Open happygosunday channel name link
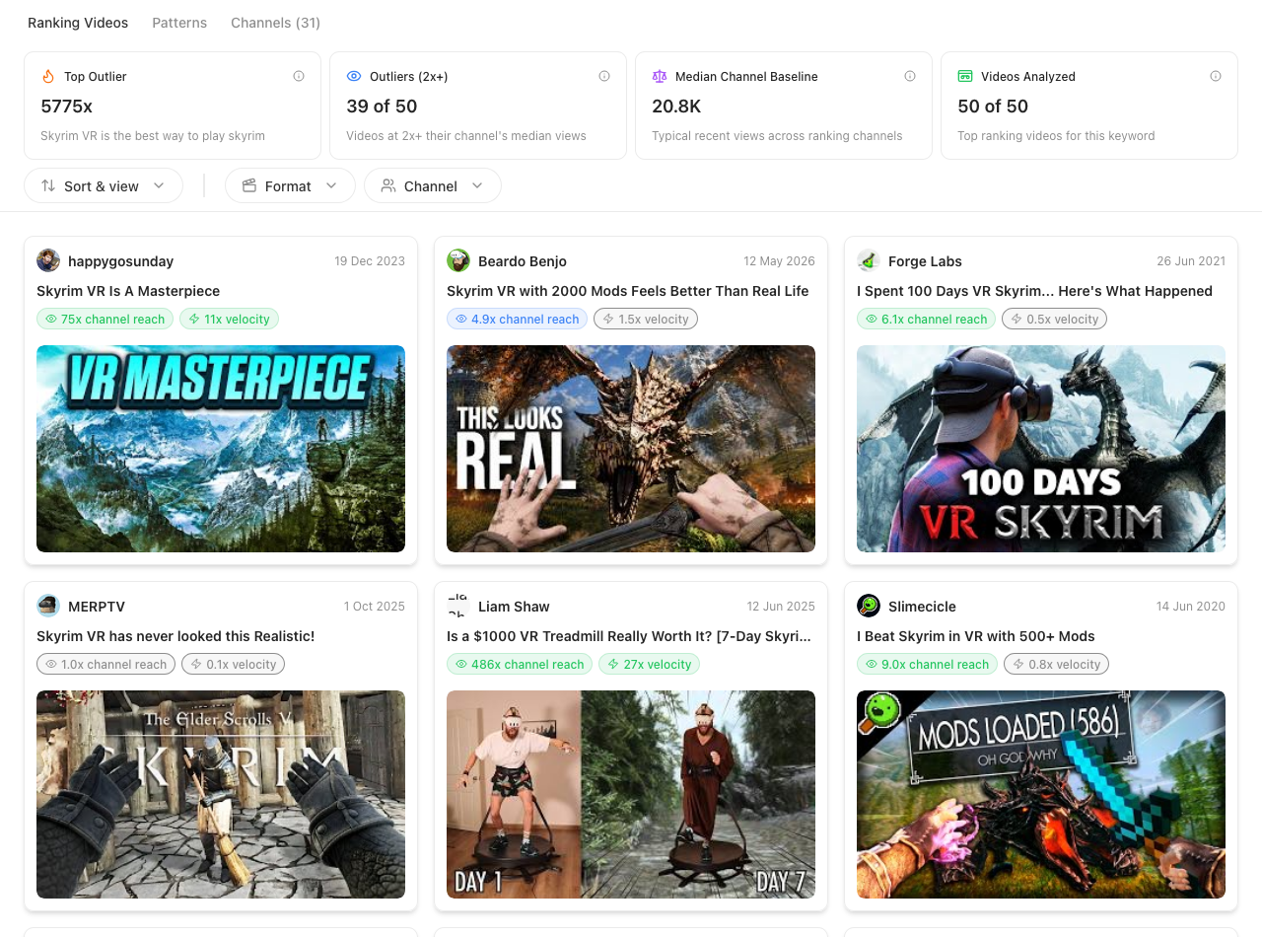Image resolution: width=1262 pixels, height=937 pixels. coord(120,261)
